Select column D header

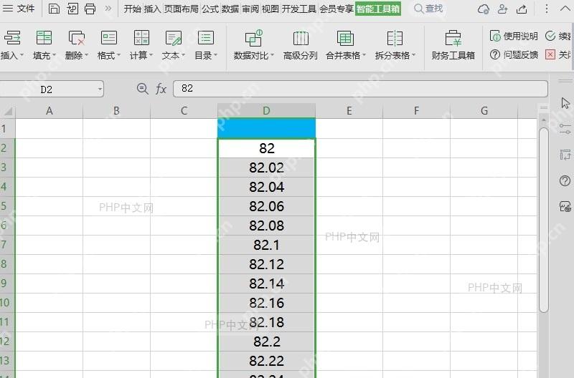(x=266, y=111)
